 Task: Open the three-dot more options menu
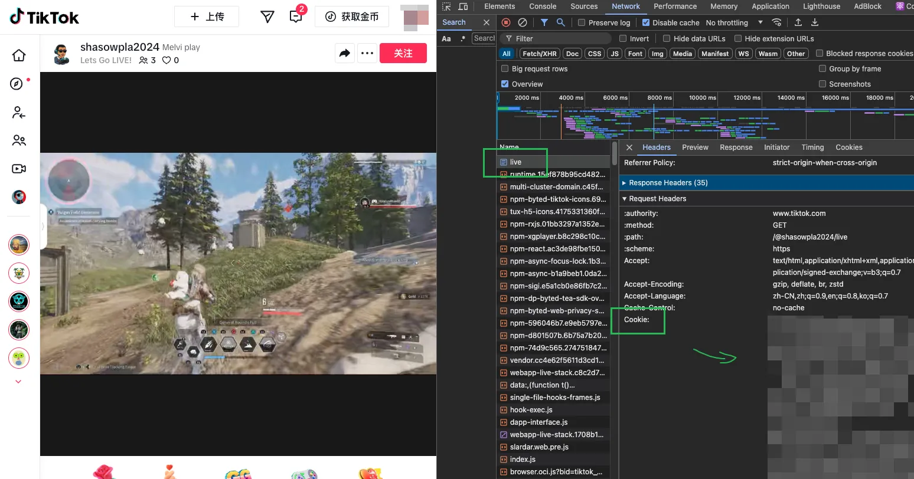click(x=367, y=53)
